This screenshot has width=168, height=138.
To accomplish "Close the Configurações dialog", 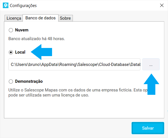I will point(162,5).
